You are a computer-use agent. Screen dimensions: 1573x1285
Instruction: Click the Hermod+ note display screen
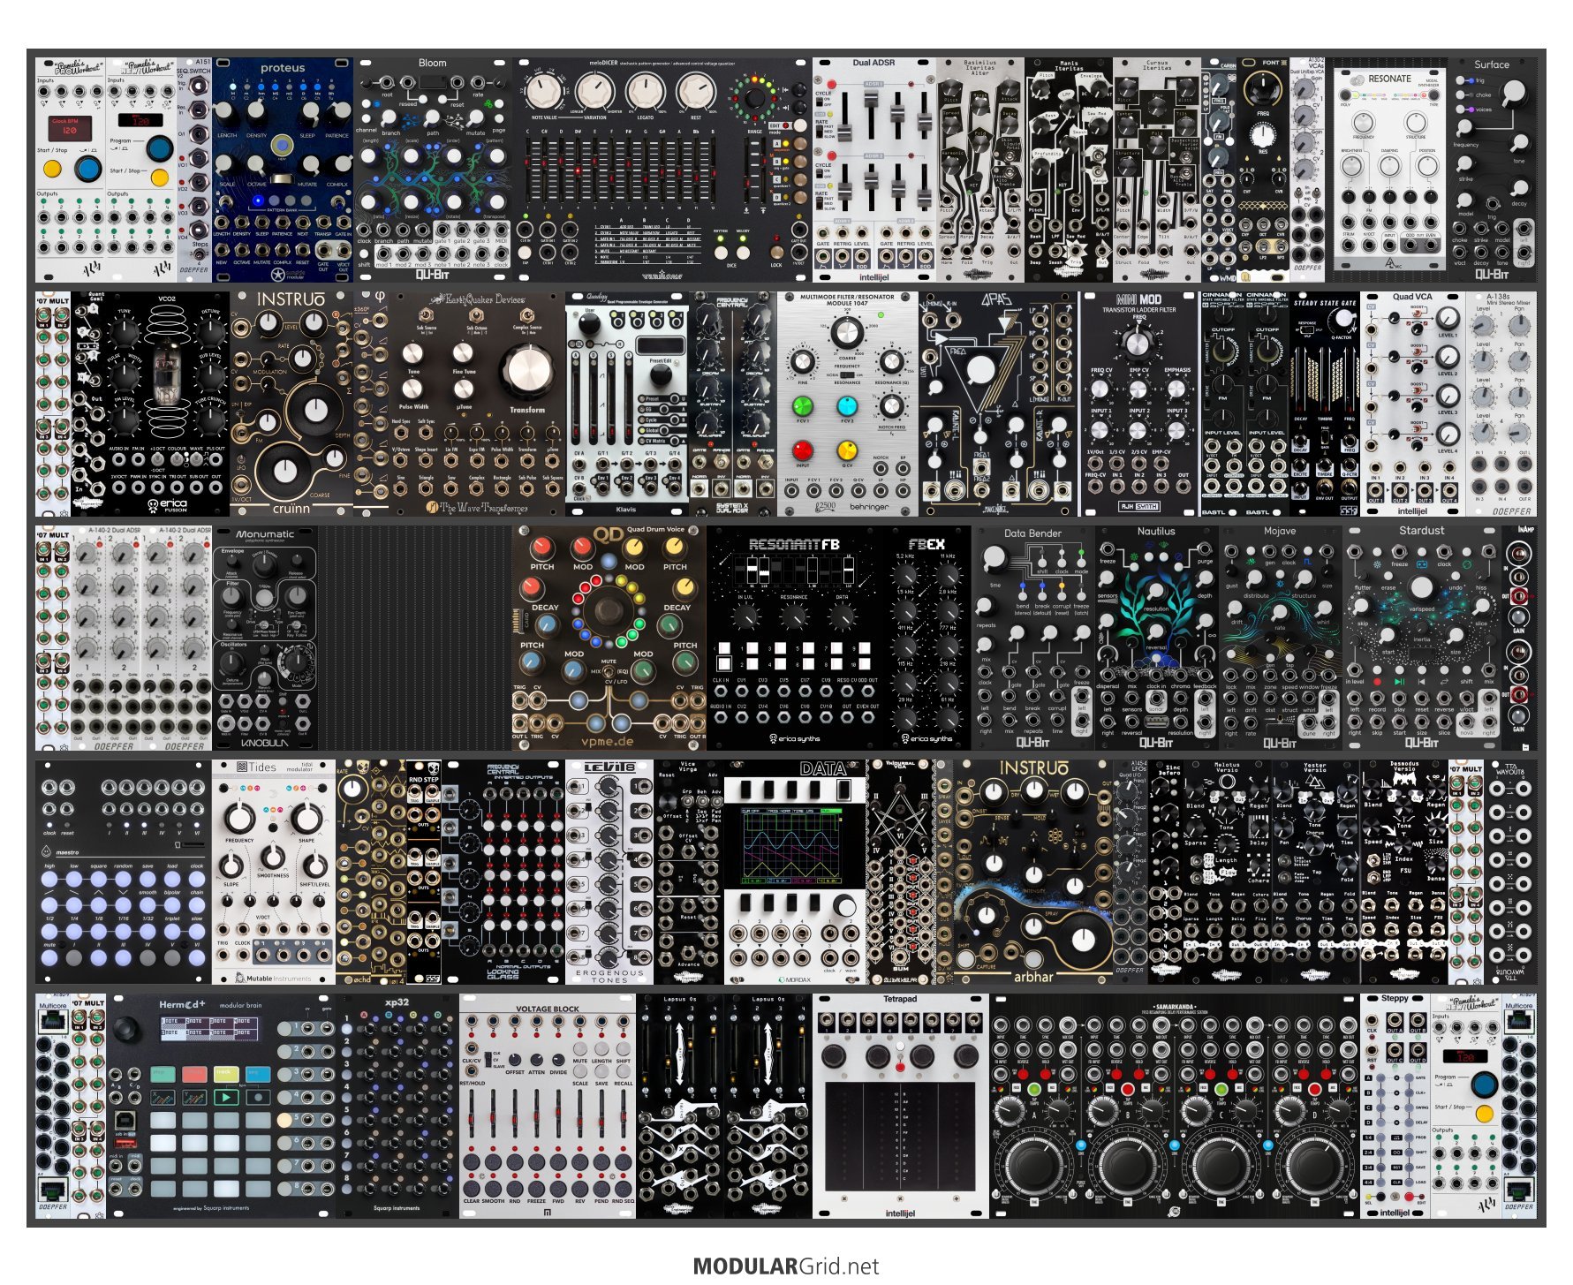209,1029
